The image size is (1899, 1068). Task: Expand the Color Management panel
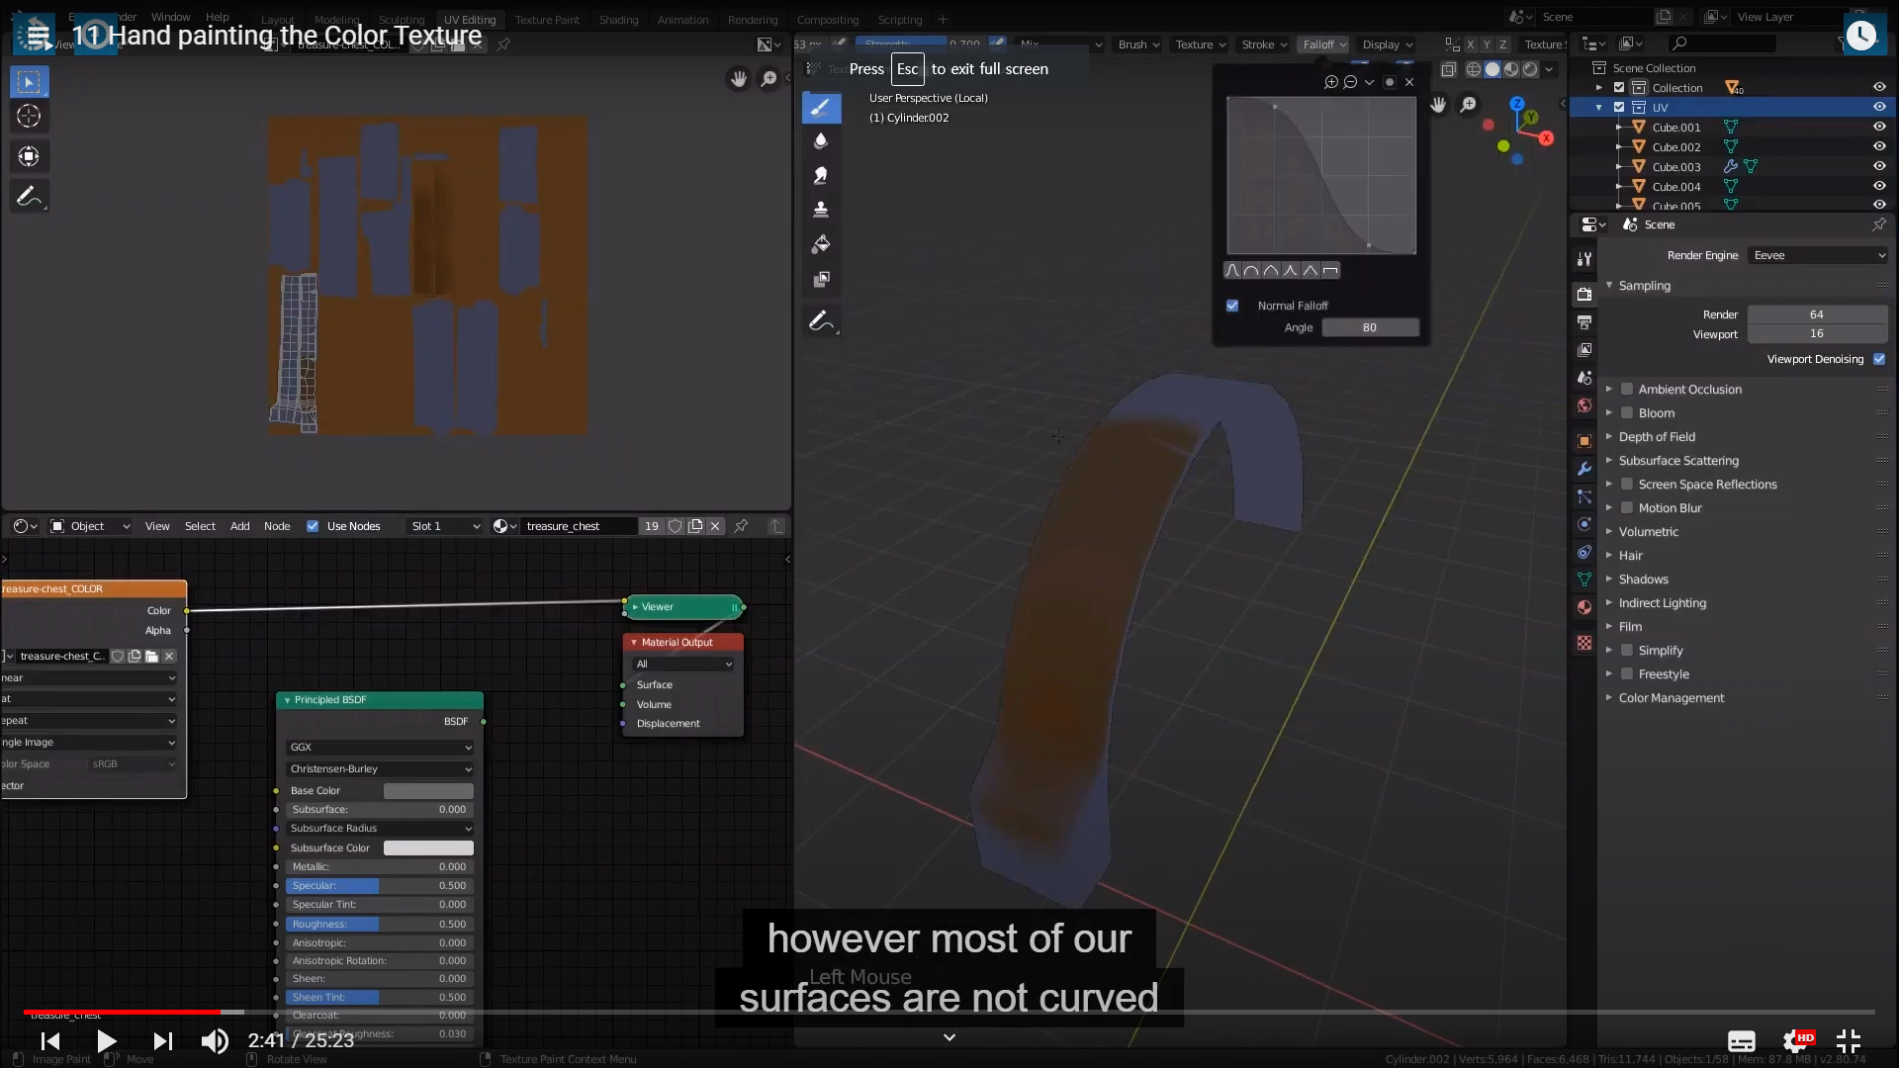click(x=1671, y=698)
